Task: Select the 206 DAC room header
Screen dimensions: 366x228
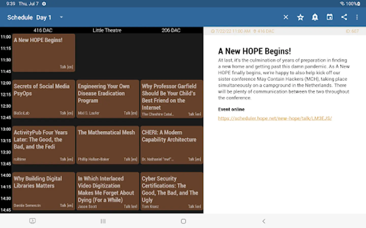Action: [171, 30]
